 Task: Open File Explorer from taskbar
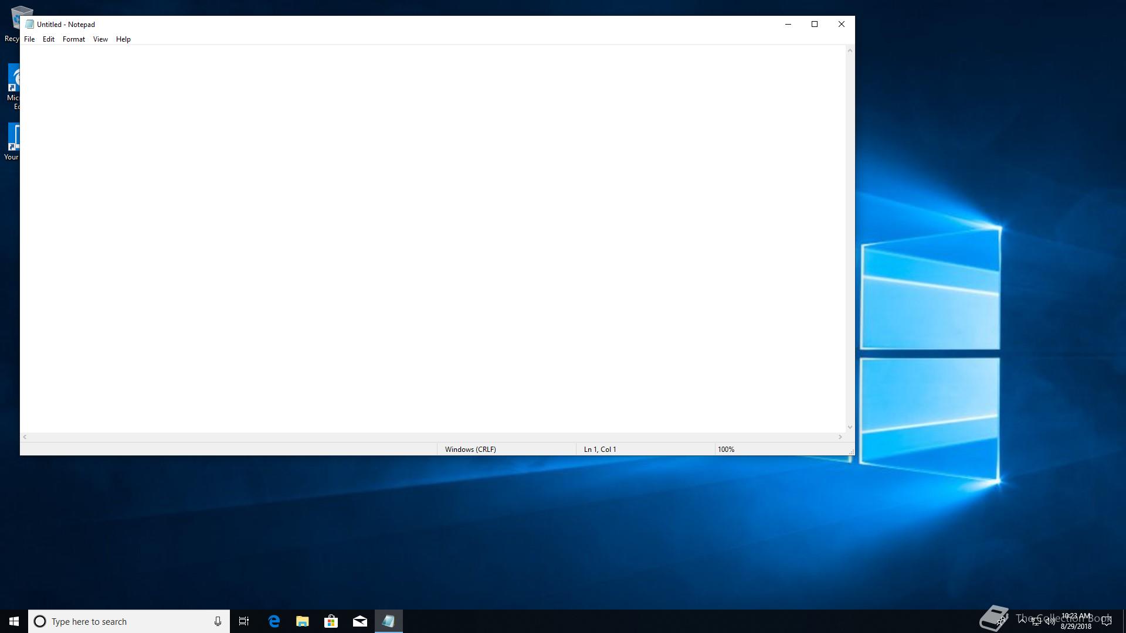(x=303, y=621)
